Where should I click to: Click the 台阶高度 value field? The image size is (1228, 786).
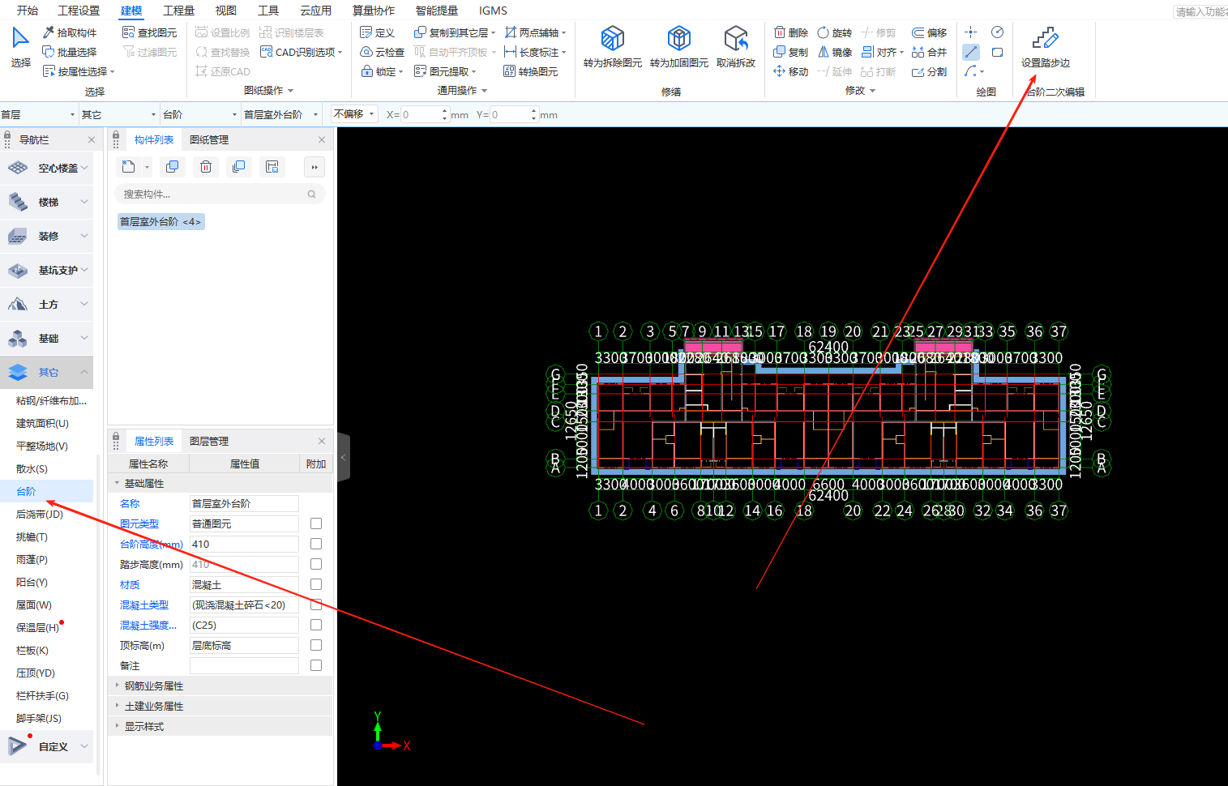[x=244, y=544]
